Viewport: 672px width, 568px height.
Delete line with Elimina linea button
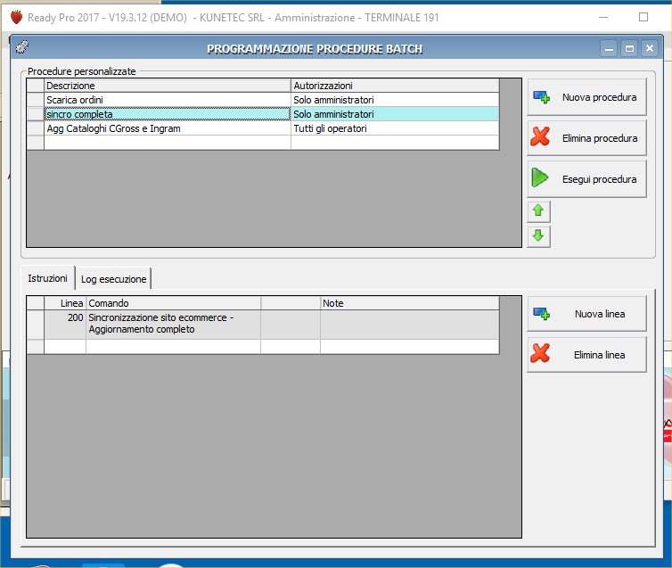(x=586, y=355)
